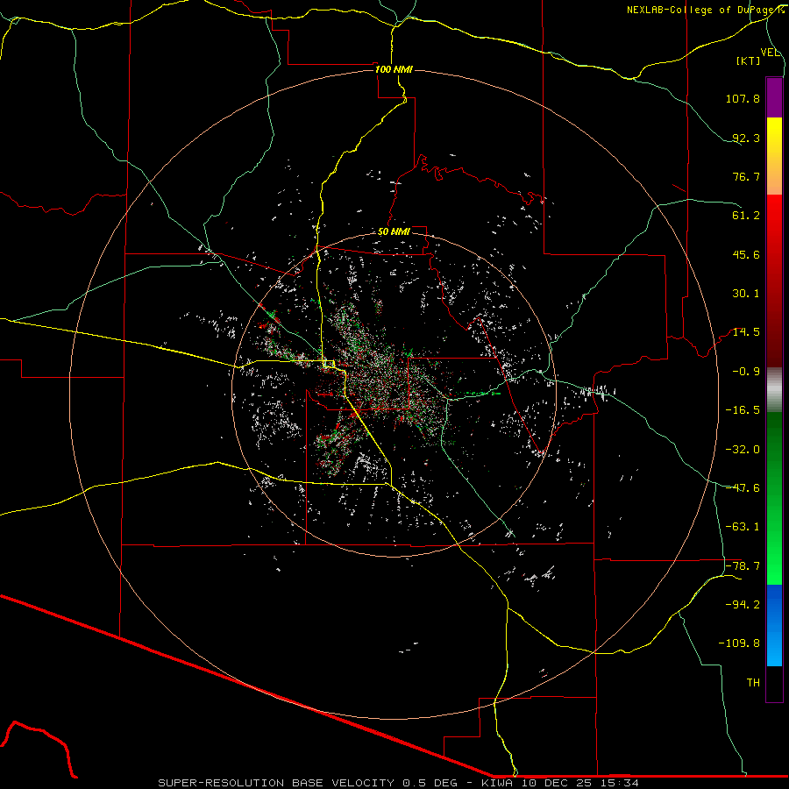
Task: Click the purple segment of the velocity color bar
Action: coord(774,97)
